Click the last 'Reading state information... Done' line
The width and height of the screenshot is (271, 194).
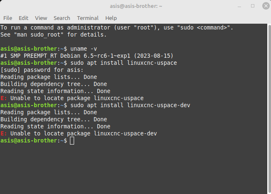pyautogui.click(x=55, y=127)
